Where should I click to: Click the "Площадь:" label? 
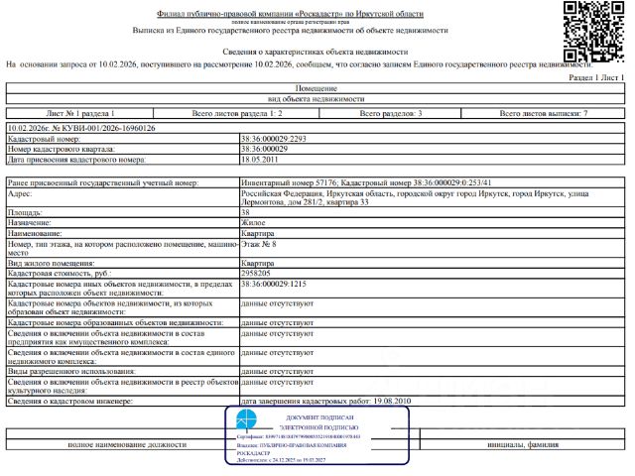click(25, 212)
